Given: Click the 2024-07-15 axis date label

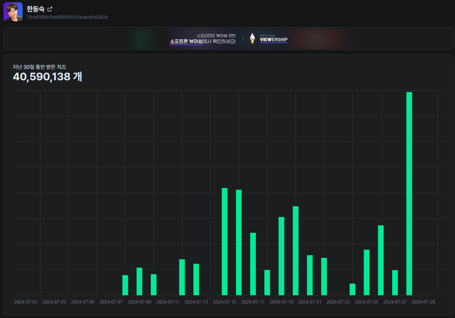Looking at the screenshot, I should click(225, 302).
